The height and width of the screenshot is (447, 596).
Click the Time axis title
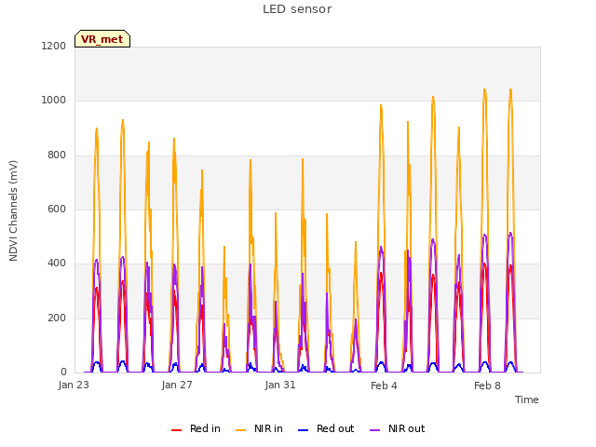point(527,400)
